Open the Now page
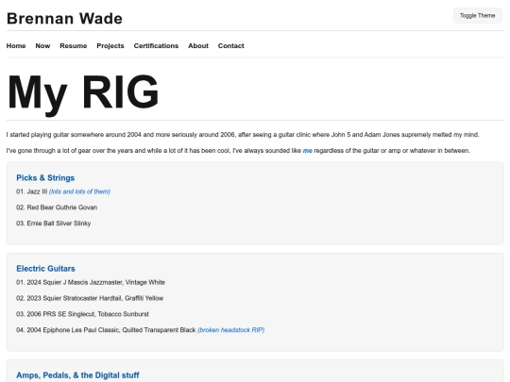 click(42, 46)
